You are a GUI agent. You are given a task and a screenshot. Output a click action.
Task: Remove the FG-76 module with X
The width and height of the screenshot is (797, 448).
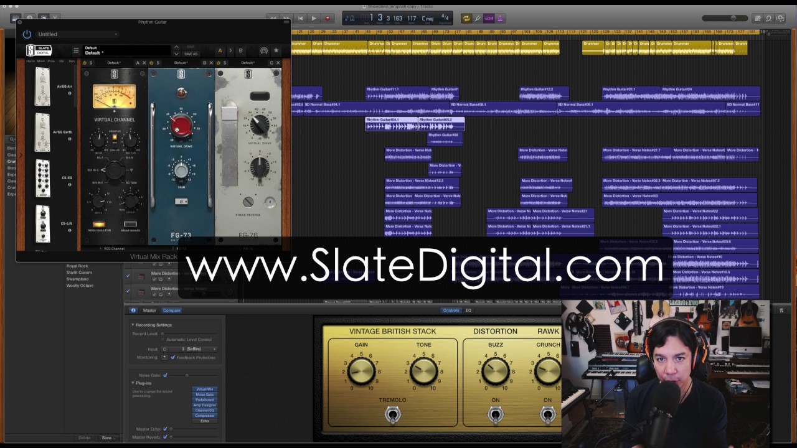(x=278, y=63)
